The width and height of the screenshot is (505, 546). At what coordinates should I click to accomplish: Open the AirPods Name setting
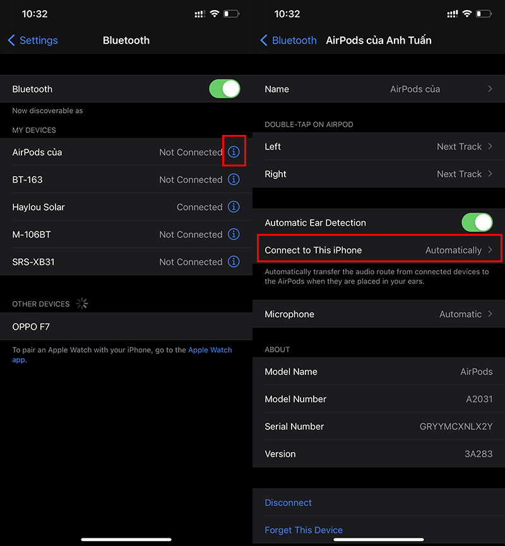379,89
